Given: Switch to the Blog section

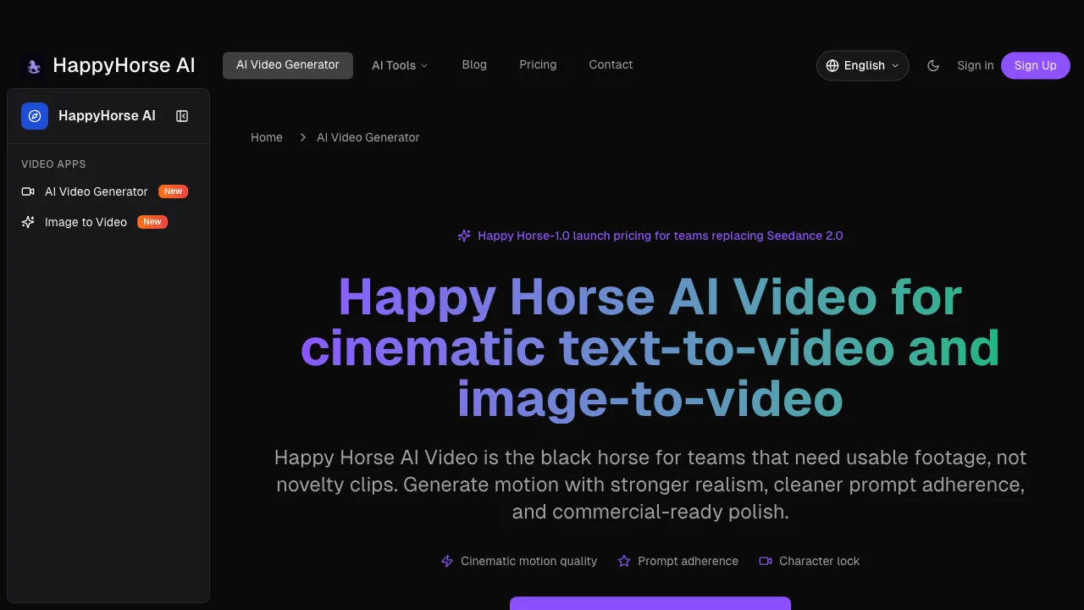Looking at the screenshot, I should point(474,65).
